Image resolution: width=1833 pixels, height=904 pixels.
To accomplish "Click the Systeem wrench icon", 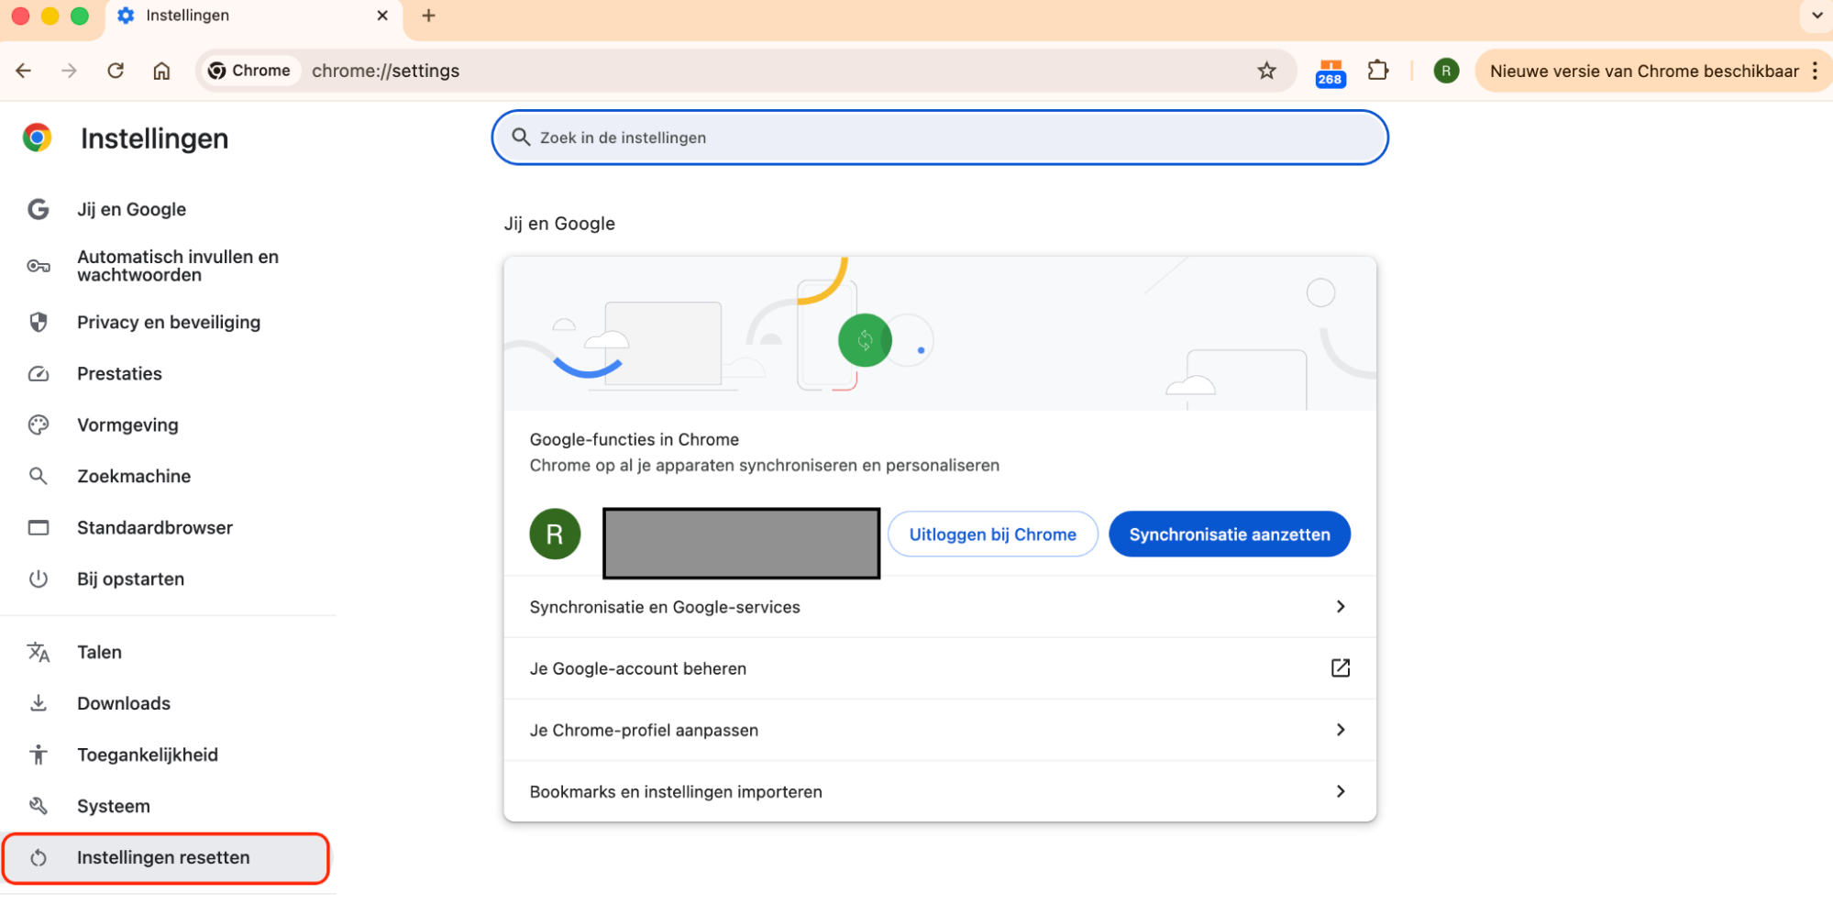I will click(x=39, y=806).
